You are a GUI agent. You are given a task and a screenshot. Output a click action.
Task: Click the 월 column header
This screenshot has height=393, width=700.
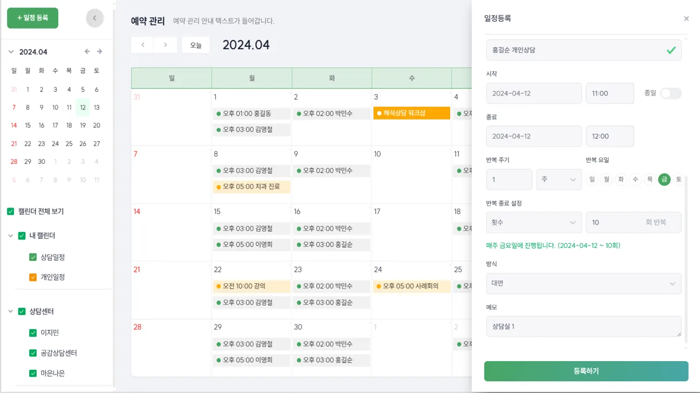coord(252,78)
